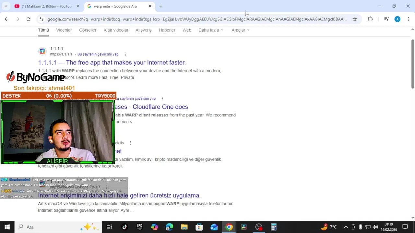Click the address bar URL
This screenshot has width=415, height=233.
tap(197, 19)
